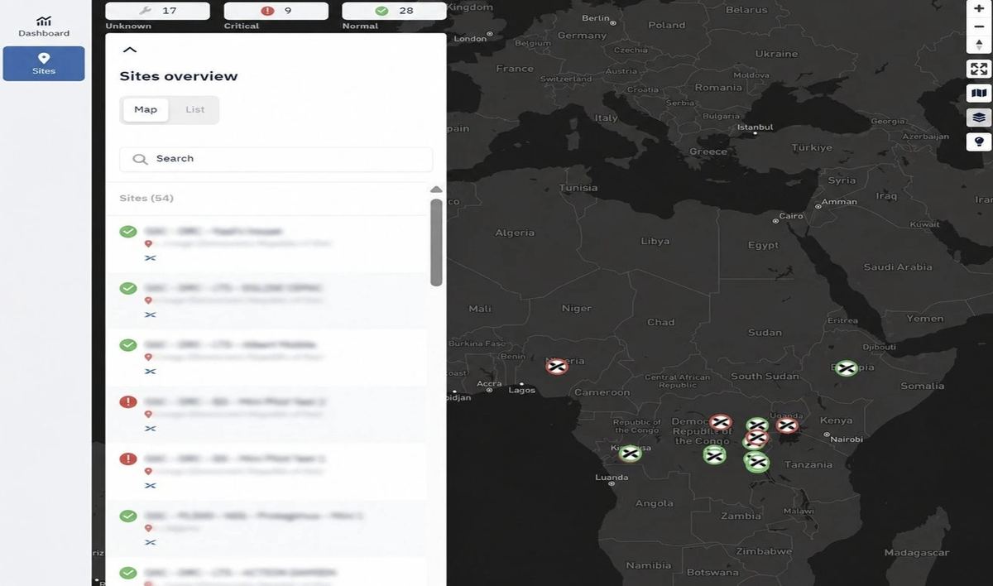Click the sites list scrollbar thumb
The height and width of the screenshot is (586, 993).
pyautogui.click(x=436, y=242)
